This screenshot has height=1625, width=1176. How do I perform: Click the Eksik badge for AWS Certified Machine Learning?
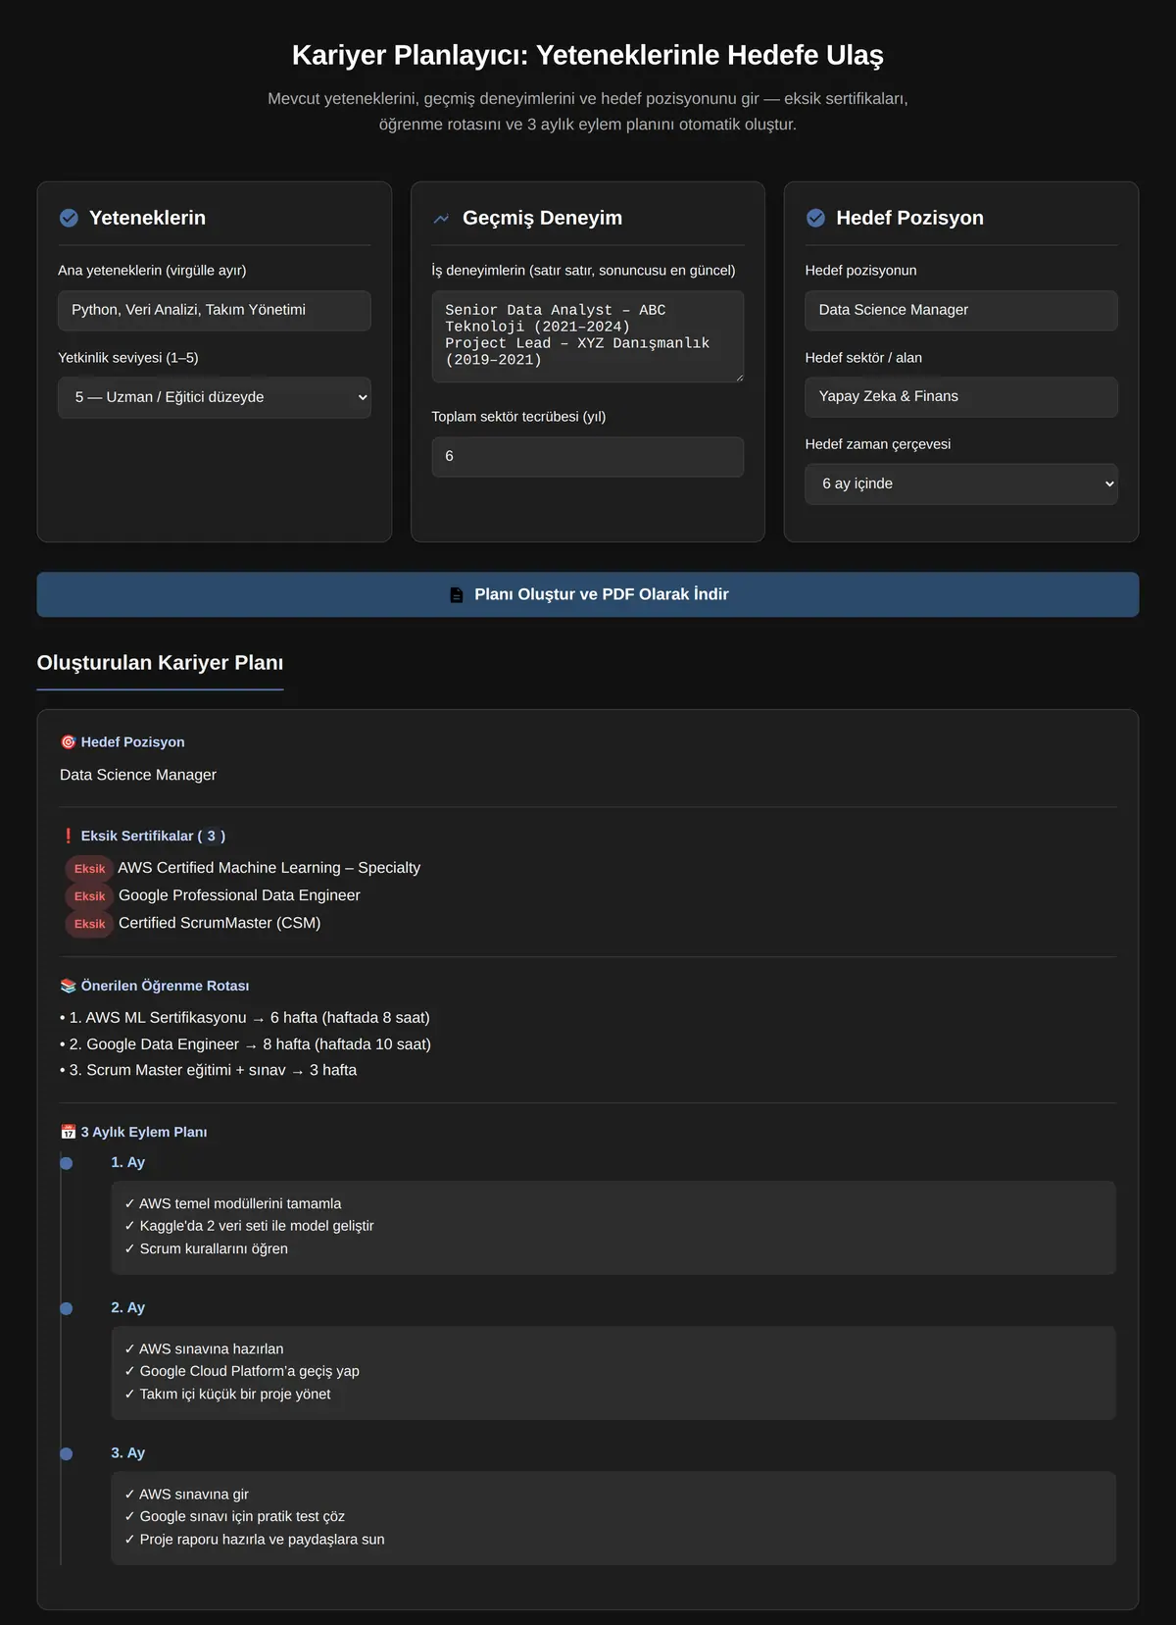89,869
